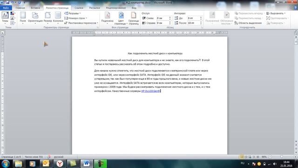Viewport: 298px width, 168px height.
Task: Open Page Setup dialog launcher
Action: click(98, 28)
